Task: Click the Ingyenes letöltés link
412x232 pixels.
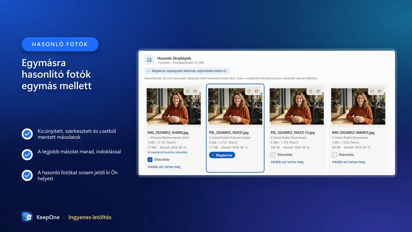Action: (x=90, y=217)
